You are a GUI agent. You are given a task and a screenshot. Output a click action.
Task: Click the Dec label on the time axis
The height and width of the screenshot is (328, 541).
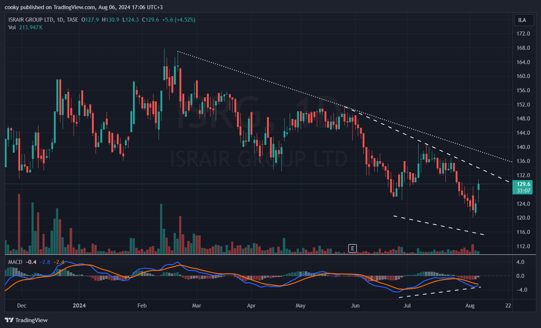[x=22, y=306]
